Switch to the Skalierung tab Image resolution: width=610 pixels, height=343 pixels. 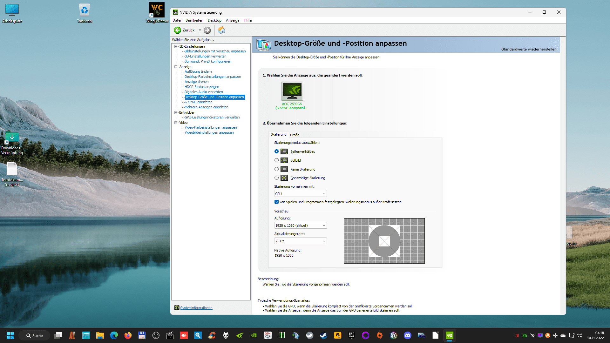pos(278,134)
